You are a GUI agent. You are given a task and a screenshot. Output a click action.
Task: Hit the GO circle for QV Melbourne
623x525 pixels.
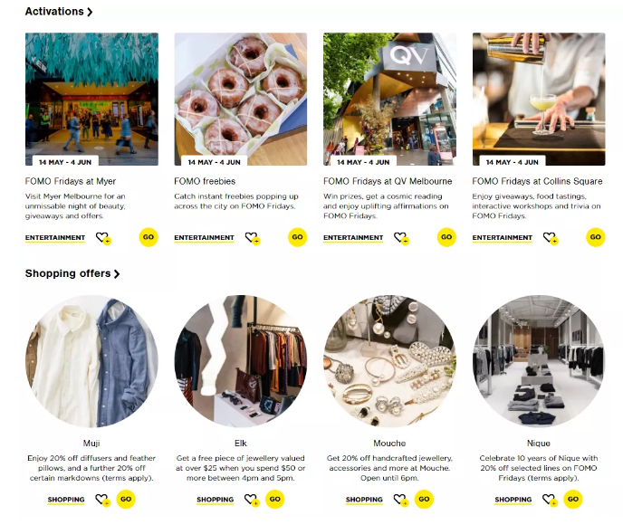(x=446, y=237)
